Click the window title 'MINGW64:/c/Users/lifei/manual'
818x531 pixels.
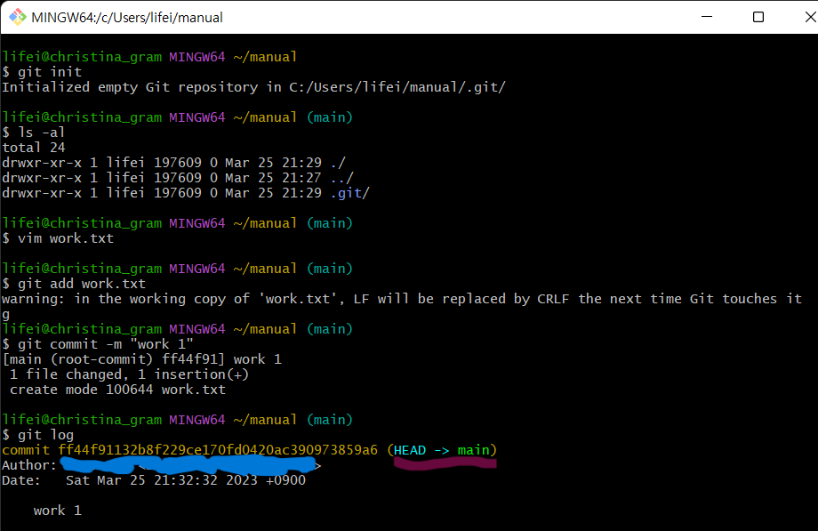coord(127,18)
